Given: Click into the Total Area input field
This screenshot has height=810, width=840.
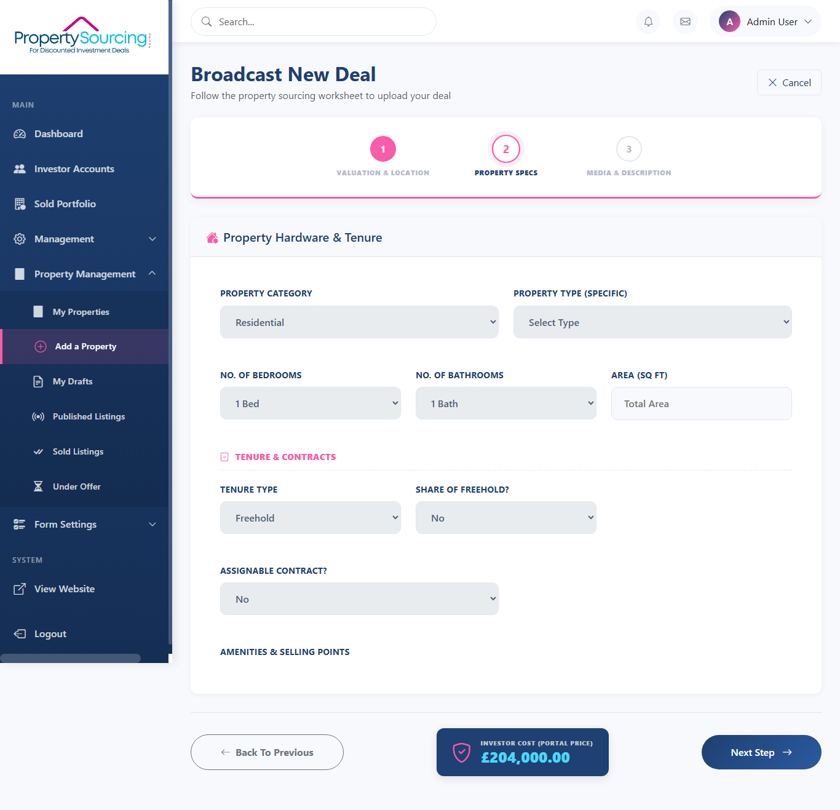Looking at the screenshot, I should pos(701,403).
